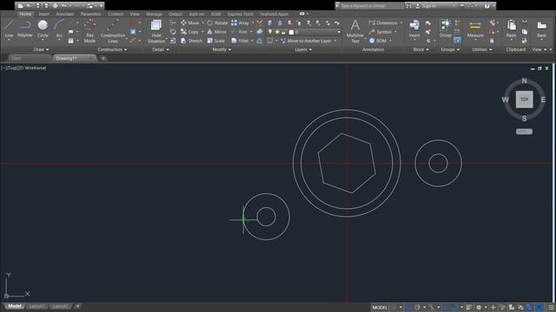This screenshot has width=556, height=312.
Task: Open the Multiline Text tool
Action: 355,31
